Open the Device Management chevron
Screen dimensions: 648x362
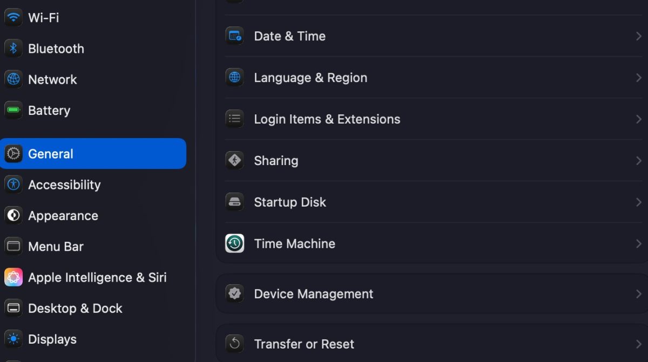click(638, 293)
